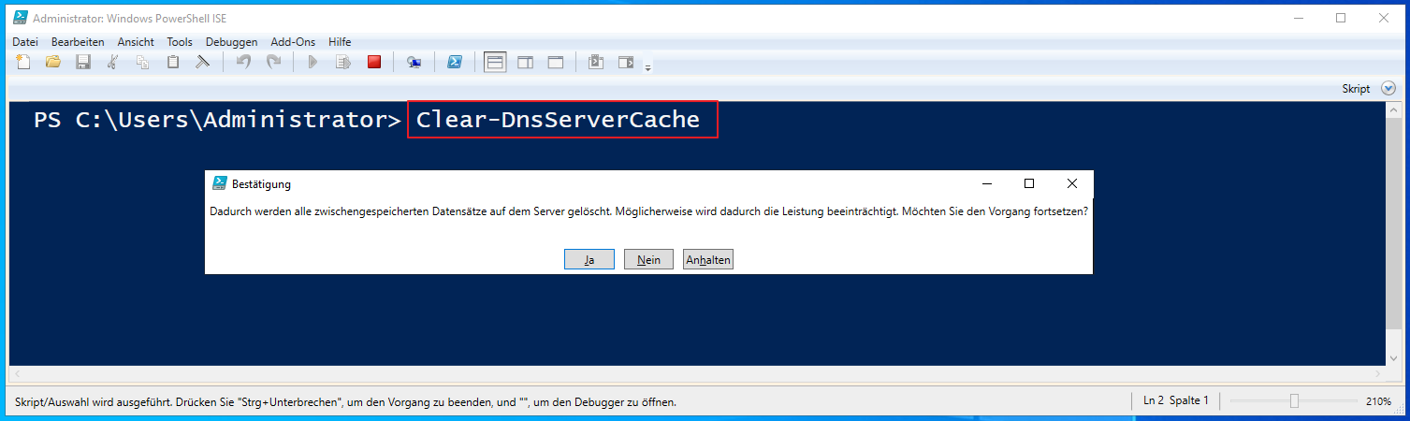Minimize the Bestätigung dialog
This screenshot has height=421, width=1410.
point(987,183)
